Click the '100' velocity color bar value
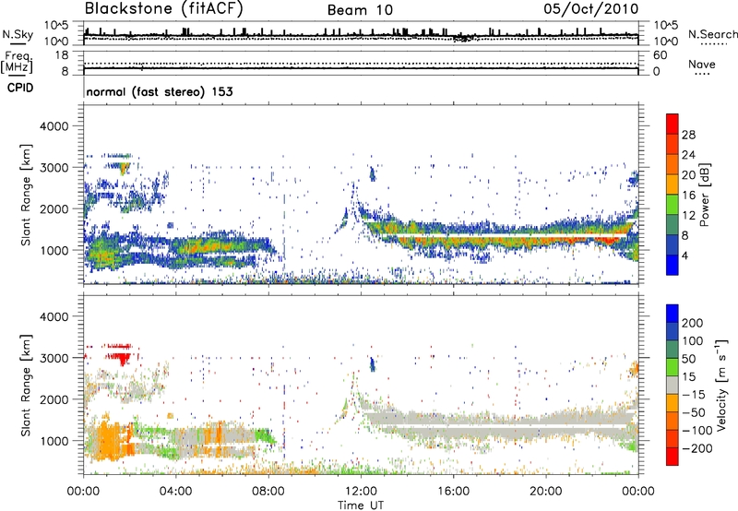The image size is (738, 511). [693, 340]
